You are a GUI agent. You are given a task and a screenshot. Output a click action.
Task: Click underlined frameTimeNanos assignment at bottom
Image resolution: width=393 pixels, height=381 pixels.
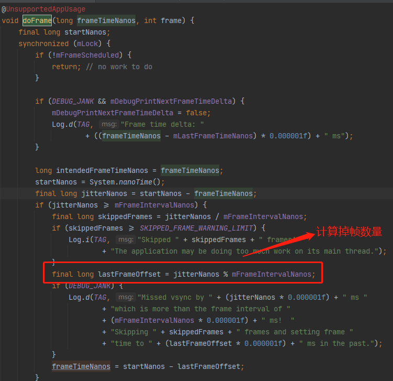(x=81, y=367)
